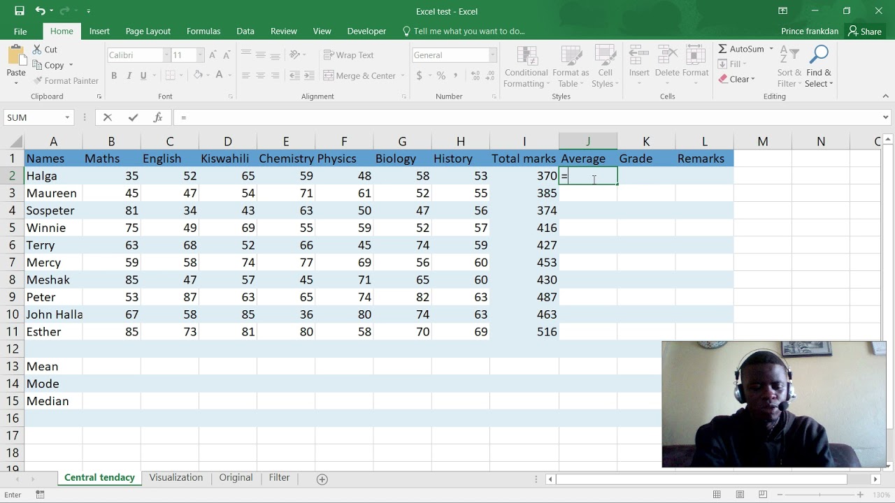Image resolution: width=895 pixels, height=503 pixels.
Task: Open Conditional Formatting menu
Action: coord(526,67)
